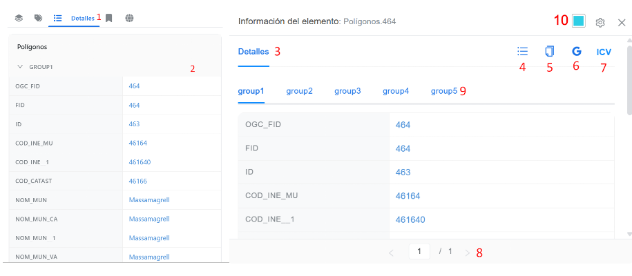632x276 pixels.
Task: Click the right panel scrollbar up arrow
Action: point(629,40)
